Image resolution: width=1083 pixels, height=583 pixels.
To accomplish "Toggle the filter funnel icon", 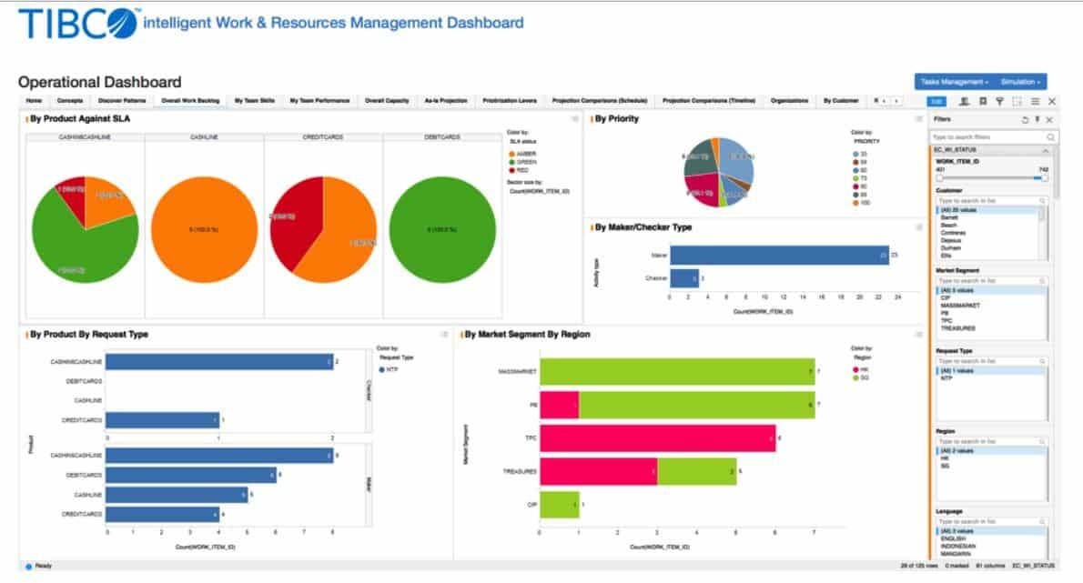I will pyautogui.click(x=999, y=102).
